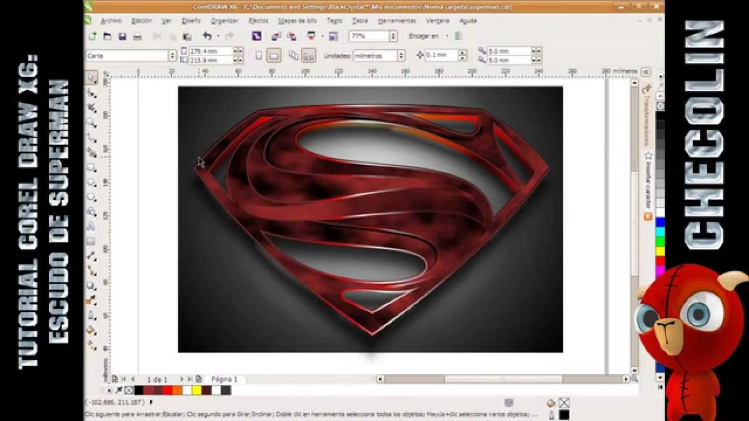Open the zoom level 77% dropdown
Image resolution: width=749 pixels, height=421 pixels.
click(393, 36)
